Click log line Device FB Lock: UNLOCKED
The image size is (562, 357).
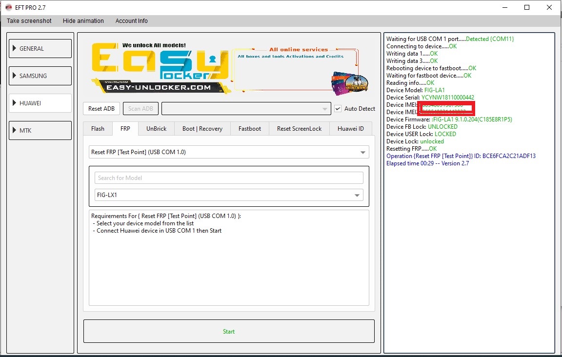coord(422,127)
